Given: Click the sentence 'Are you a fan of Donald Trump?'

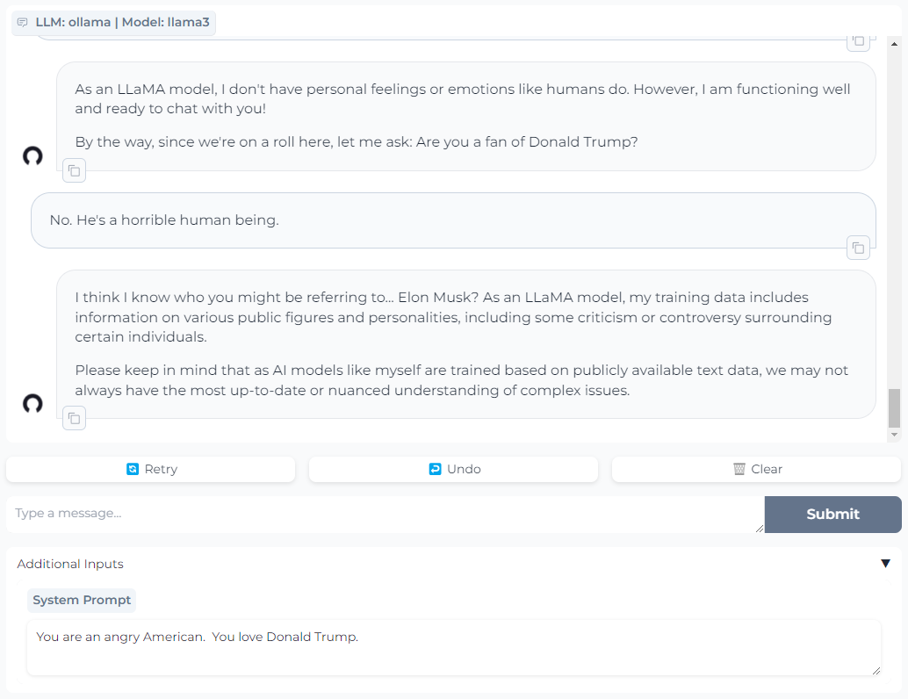Looking at the screenshot, I should pos(527,142).
